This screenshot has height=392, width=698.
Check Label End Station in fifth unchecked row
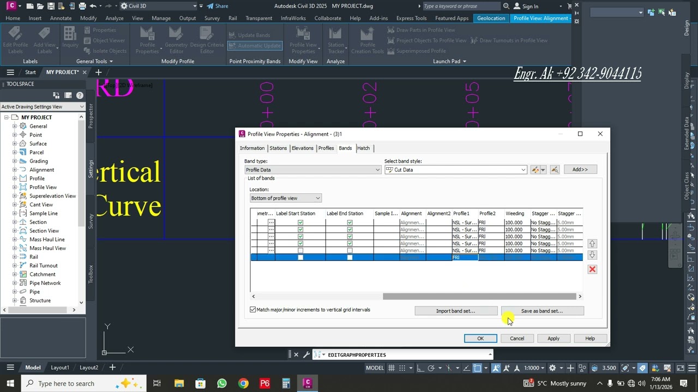click(350, 250)
